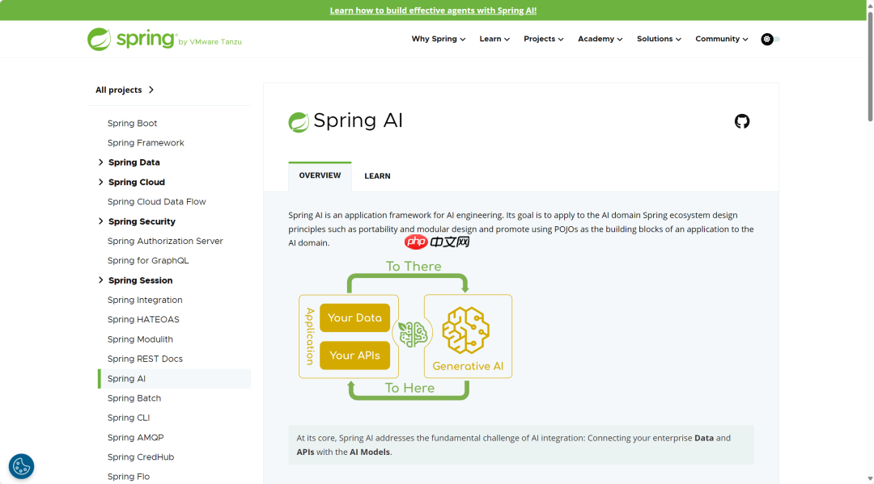Open the Community menu
The image size is (874, 484).
pos(720,39)
